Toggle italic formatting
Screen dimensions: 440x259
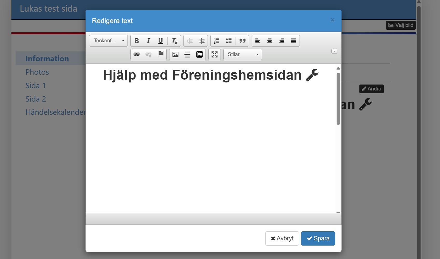tap(148, 41)
